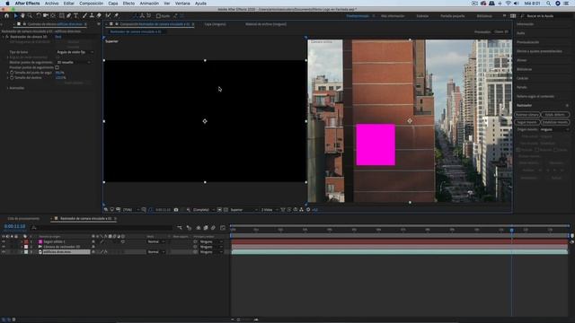Open the Ventana menu
This screenshot has height=323, width=575.
182,4
